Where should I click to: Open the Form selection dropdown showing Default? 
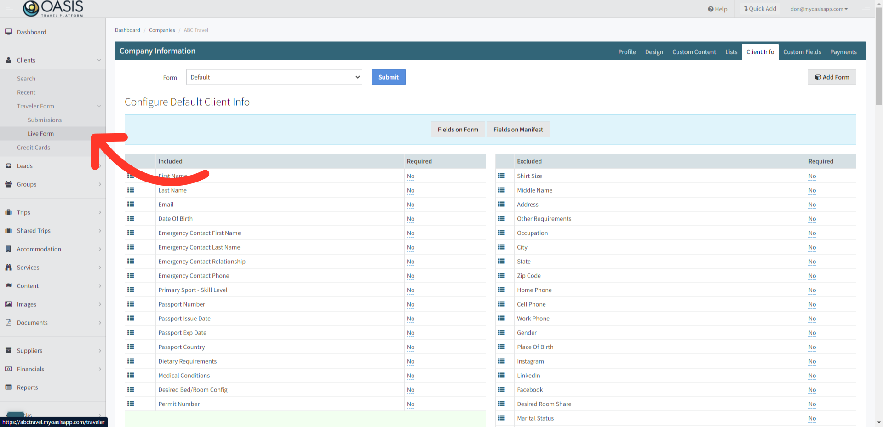[274, 77]
